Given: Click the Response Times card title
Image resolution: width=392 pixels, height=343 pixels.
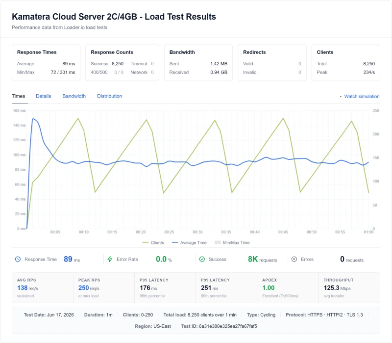Looking at the screenshot, I should 37,52.
